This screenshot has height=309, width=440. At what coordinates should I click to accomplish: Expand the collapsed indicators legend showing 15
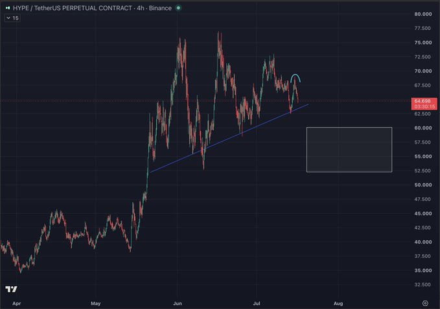point(12,18)
